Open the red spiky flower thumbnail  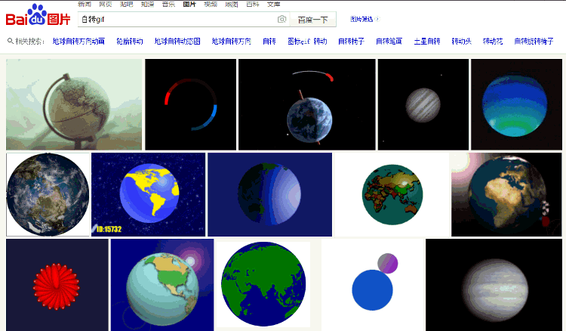(57, 285)
